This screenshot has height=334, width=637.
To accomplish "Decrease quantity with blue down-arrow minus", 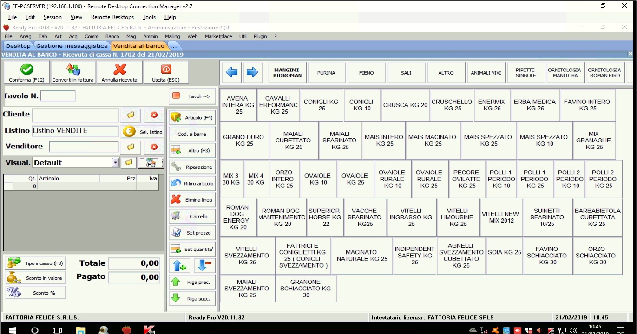I will (204, 265).
